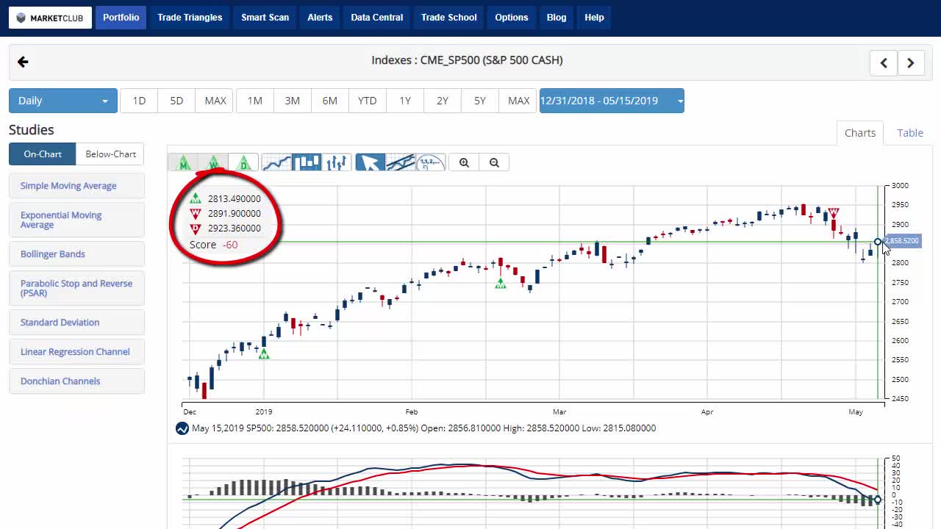
Task: Select Below-Chart studies tab
Action: click(110, 154)
